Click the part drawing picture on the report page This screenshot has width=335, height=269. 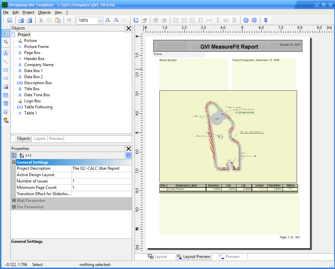point(228,137)
